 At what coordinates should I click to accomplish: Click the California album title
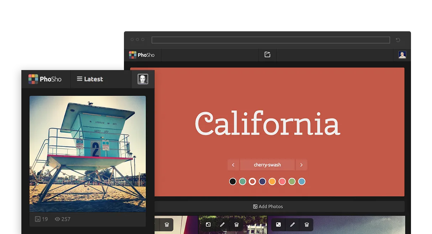pyautogui.click(x=267, y=123)
